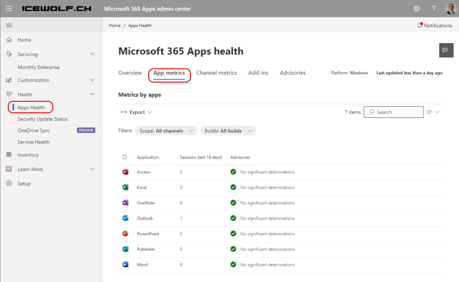This screenshot has height=282, width=459.
Task: Click the Home house icon in sidebar
Action: [9, 40]
